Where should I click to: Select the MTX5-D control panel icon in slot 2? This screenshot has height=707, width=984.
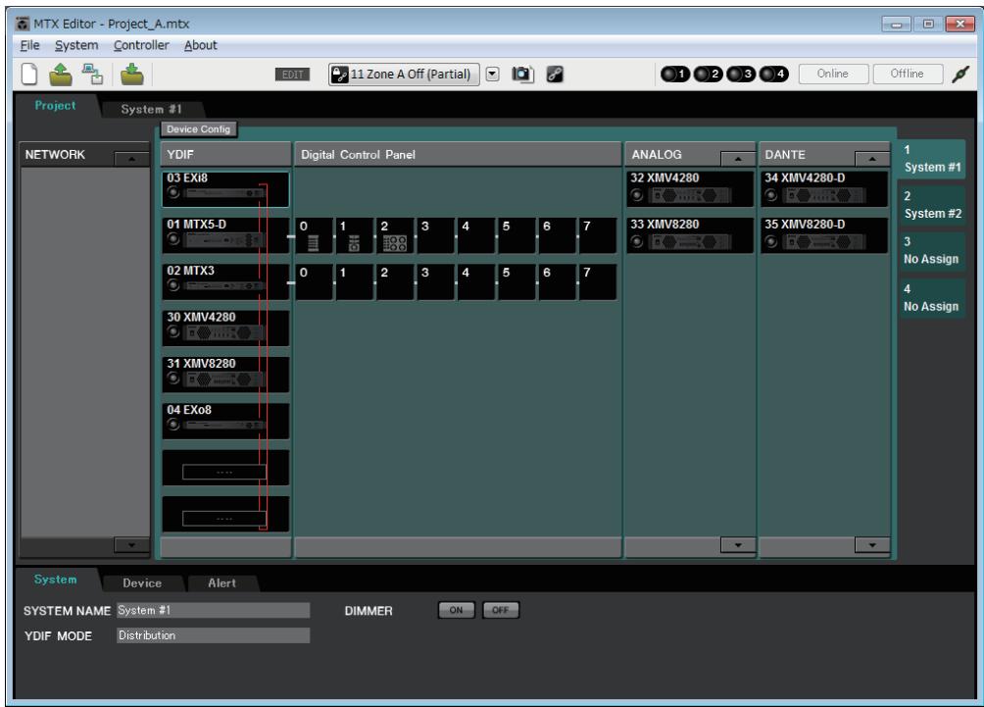coord(395,243)
